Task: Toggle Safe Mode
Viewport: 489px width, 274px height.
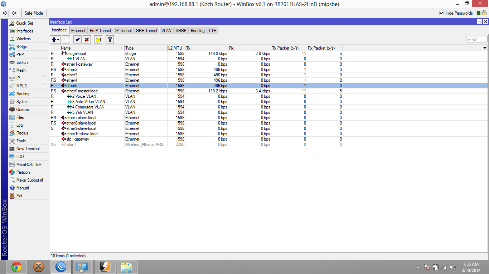Action: (34, 13)
